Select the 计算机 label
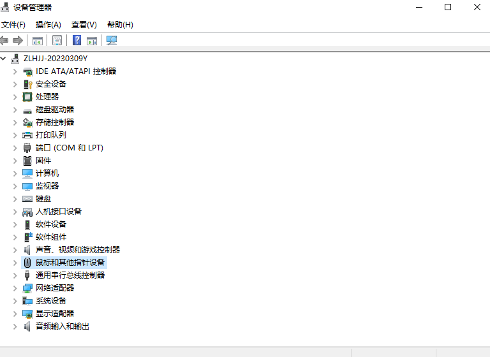Image resolution: width=490 pixels, height=357 pixels. (x=47, y=173)
